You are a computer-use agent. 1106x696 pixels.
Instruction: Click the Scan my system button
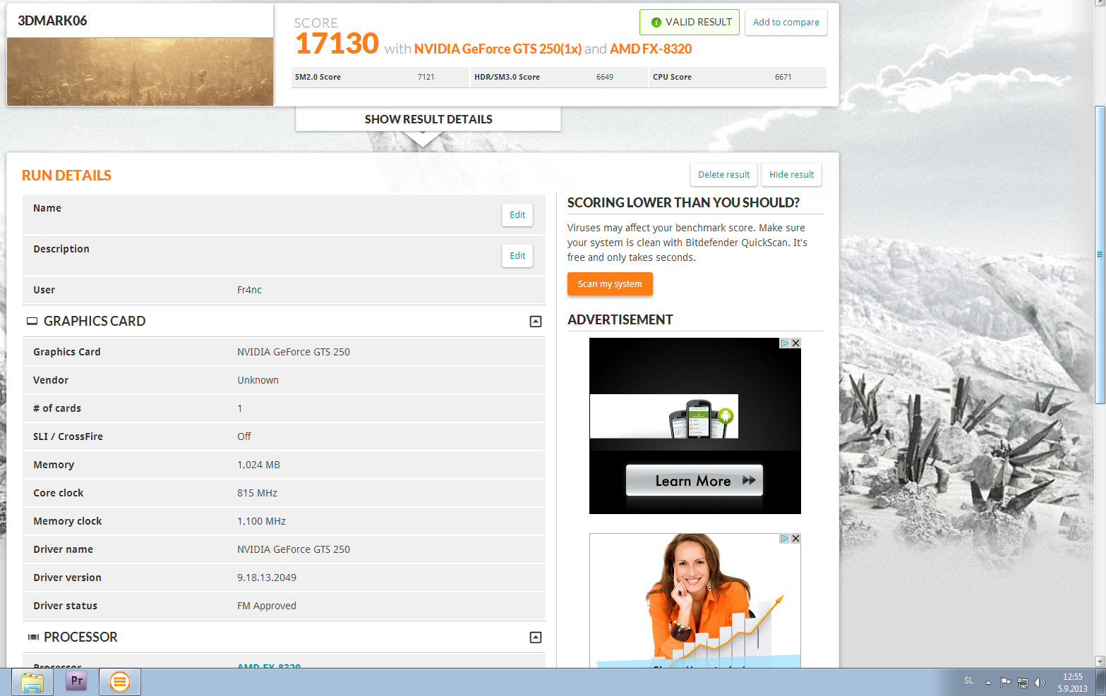tap(610, 284)
